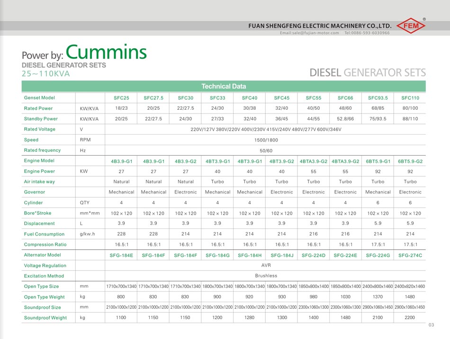Click the sale@fujian-motor.com email address
This screenshot has height=339, width=450.
[315, 33]
